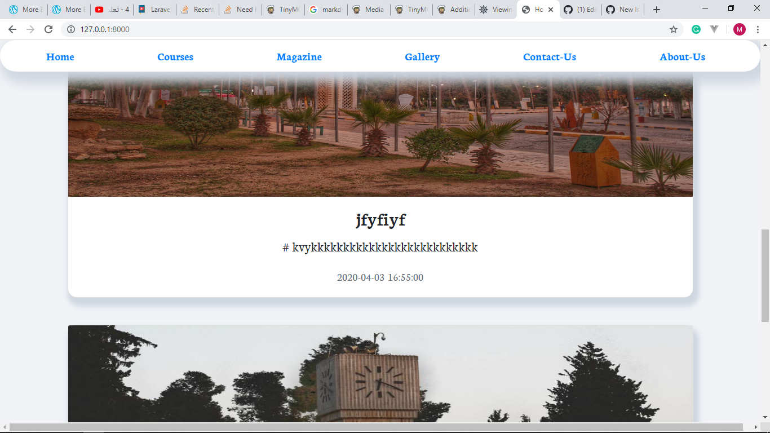
Task: Close the active Home tab
Action: coord(551,10)
